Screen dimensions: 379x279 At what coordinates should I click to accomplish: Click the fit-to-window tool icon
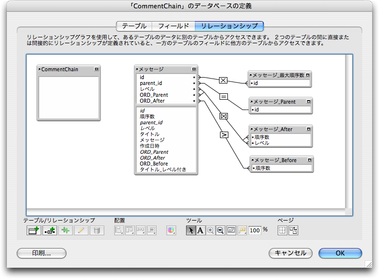[x=231, y=230]
